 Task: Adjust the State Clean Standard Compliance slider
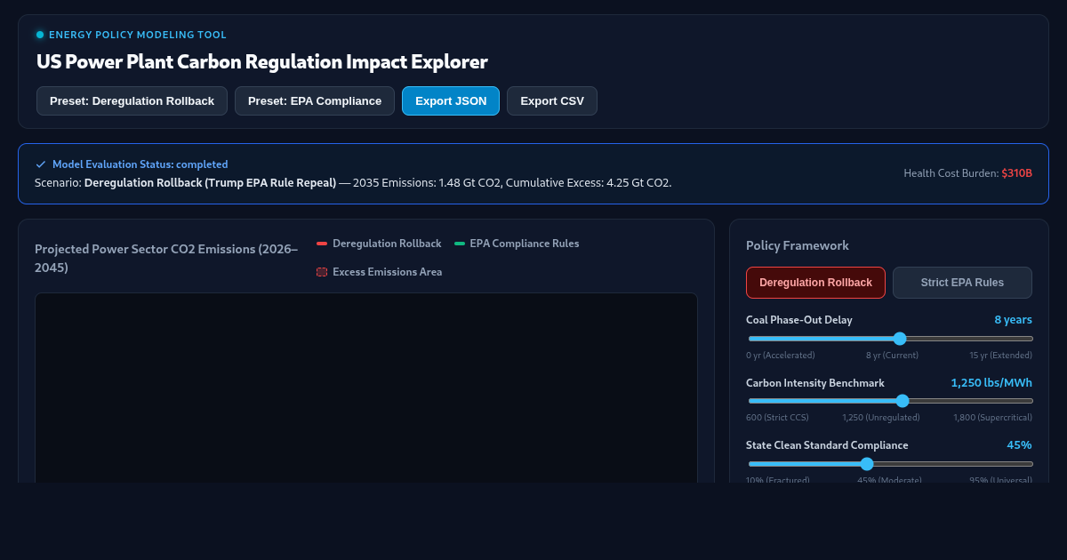pyautogui.click(x=890, y=464)
